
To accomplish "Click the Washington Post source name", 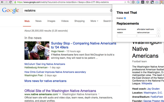I will click(34, 75).
